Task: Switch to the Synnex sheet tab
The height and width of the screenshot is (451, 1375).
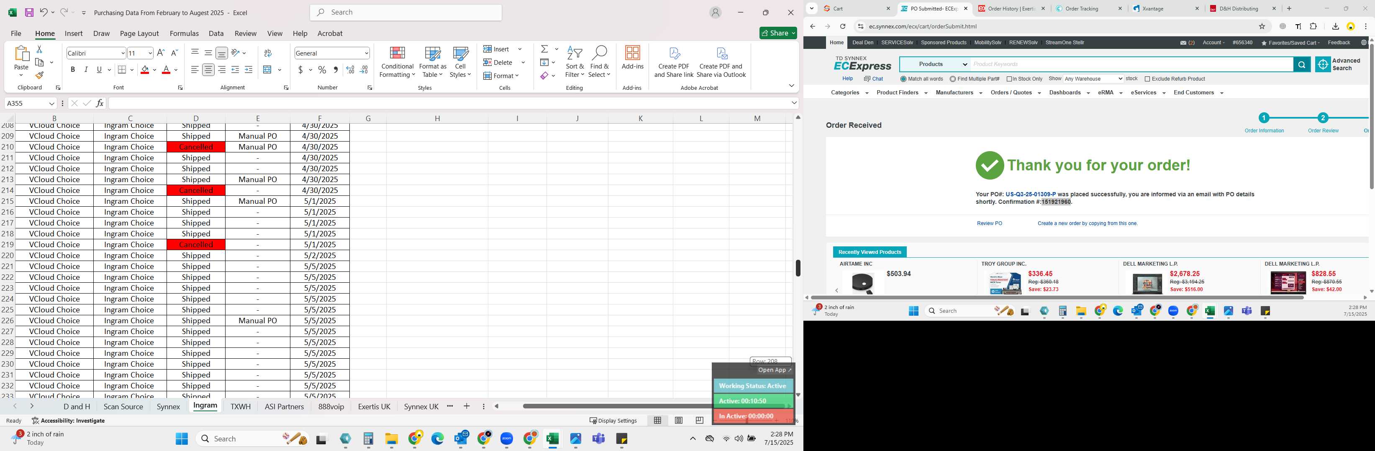Action: [168, 406]
